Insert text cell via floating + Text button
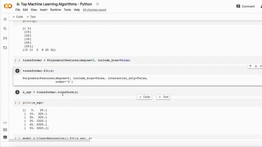262x147 pixels. tap(163, 97)
